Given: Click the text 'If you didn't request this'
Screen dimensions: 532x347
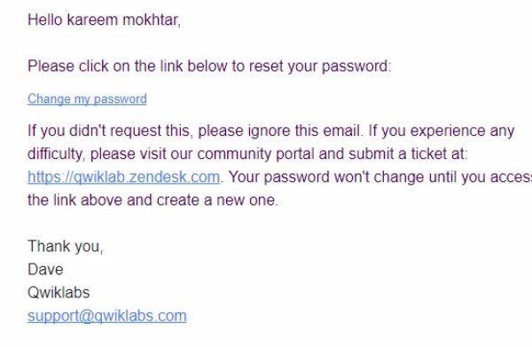Looking at the screenshot, I should point(110,130).
